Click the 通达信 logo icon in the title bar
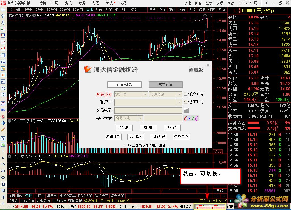Image resolution: width=291 pixels, height=210 pixels. click(3, 3)
